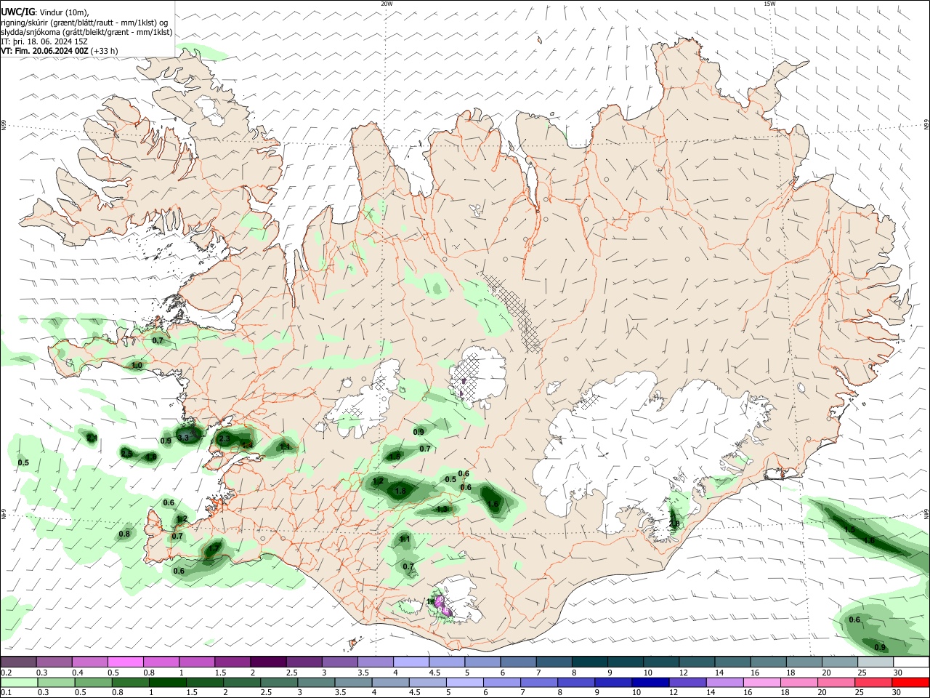The width and height of the screenshot is (930, 698).
Task: Click the dusky purple 0.2 swatch in upper legend
Action: tap(18, 662)
